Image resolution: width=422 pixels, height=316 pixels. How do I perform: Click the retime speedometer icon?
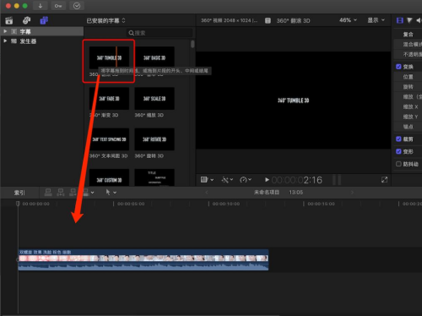click(x=243, y=180)
